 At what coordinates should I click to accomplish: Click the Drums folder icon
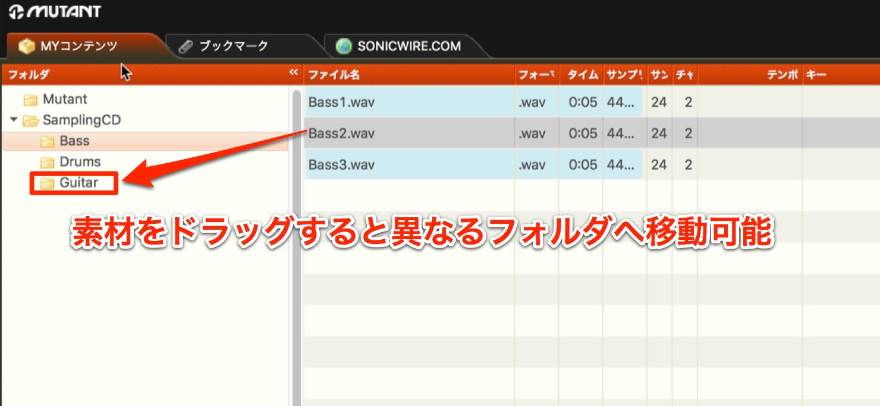pos(48,162)
